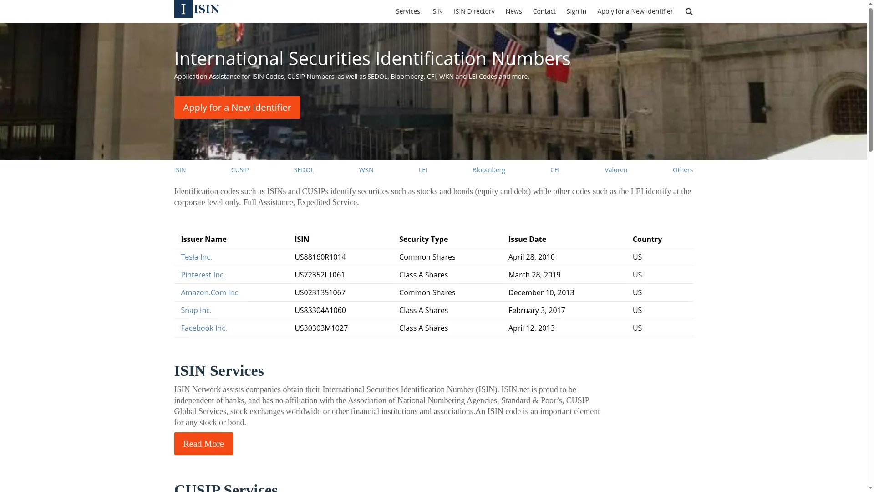Open the ISIN link below the banner
Screen dimensions: 874x492
[180, 170]
